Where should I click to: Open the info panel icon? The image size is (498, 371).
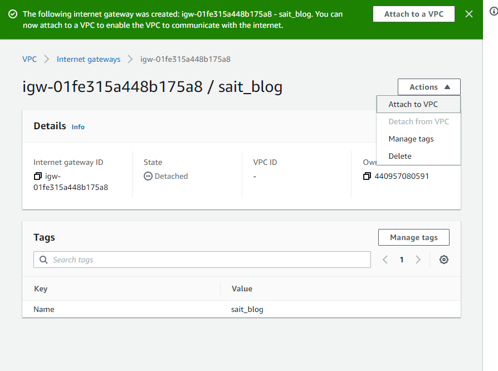pos(494,12)
